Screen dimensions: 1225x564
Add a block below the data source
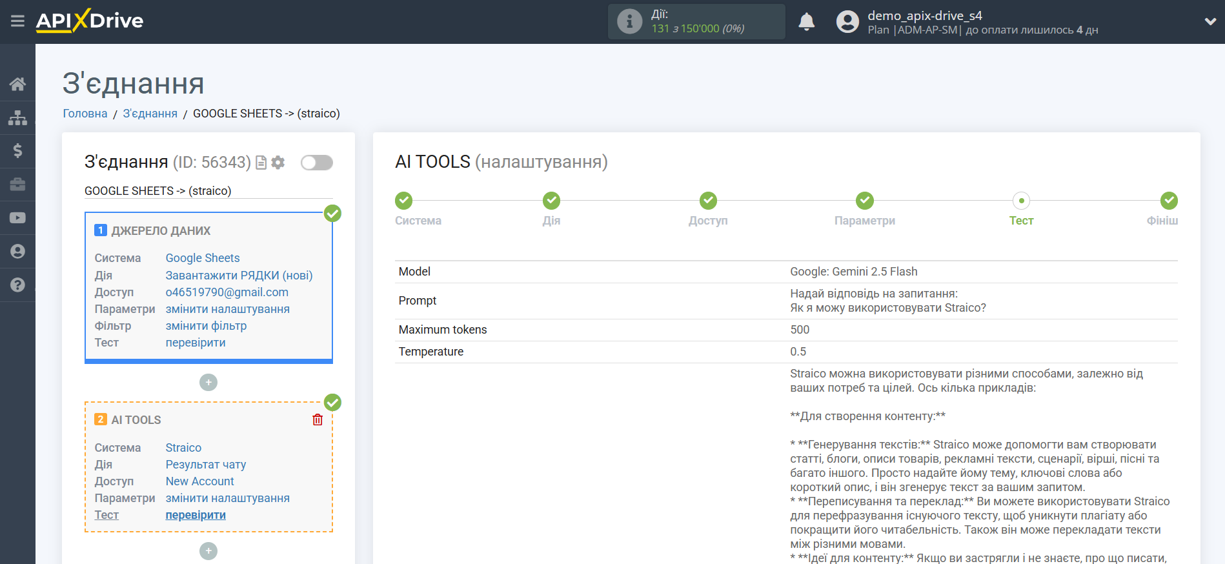(x=208, y=383)
